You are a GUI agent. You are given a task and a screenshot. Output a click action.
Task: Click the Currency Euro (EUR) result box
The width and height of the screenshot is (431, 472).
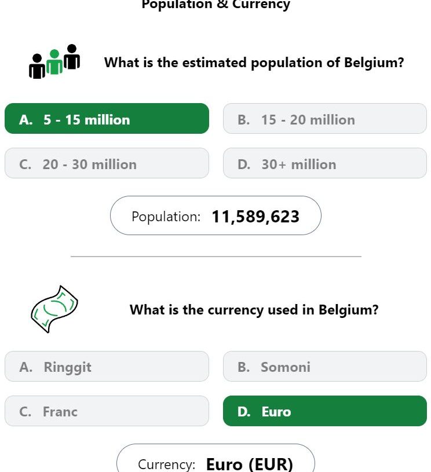[216, 458]
